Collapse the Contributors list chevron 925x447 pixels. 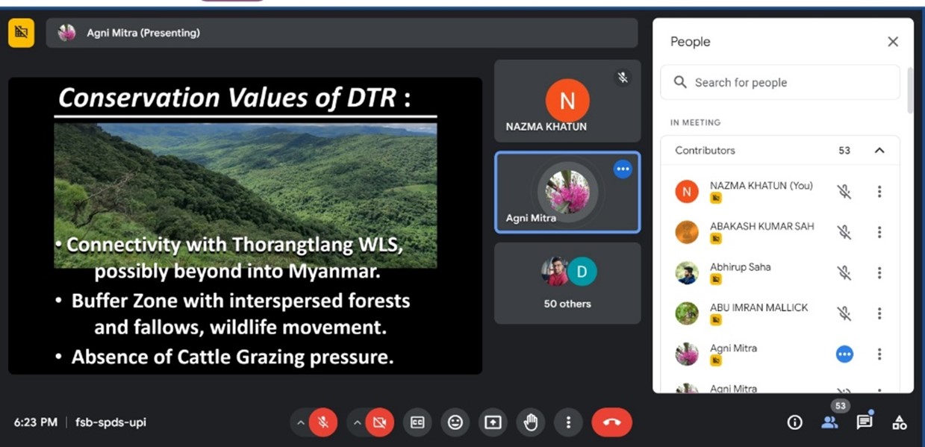click(x=879, y=151)
